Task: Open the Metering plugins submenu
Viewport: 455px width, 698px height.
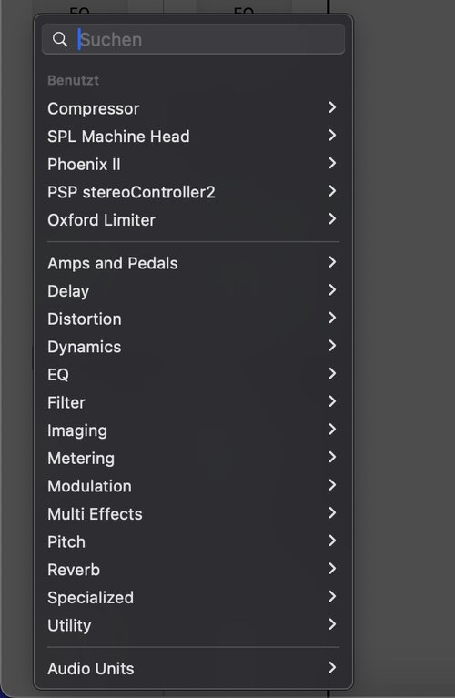Action: pyautogui.click(x=193, y=458)
